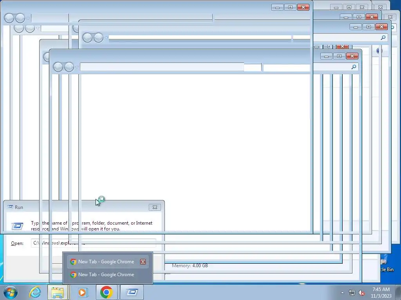Viewport: 401px width, 300px height.
Task: Close the Run dialog
Action: tap(155, 207)
